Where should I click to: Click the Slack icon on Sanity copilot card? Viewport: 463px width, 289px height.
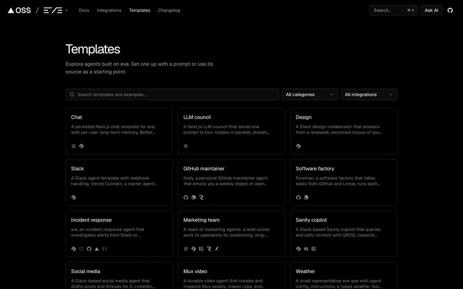pyautogui.click(x=298, y=249)
